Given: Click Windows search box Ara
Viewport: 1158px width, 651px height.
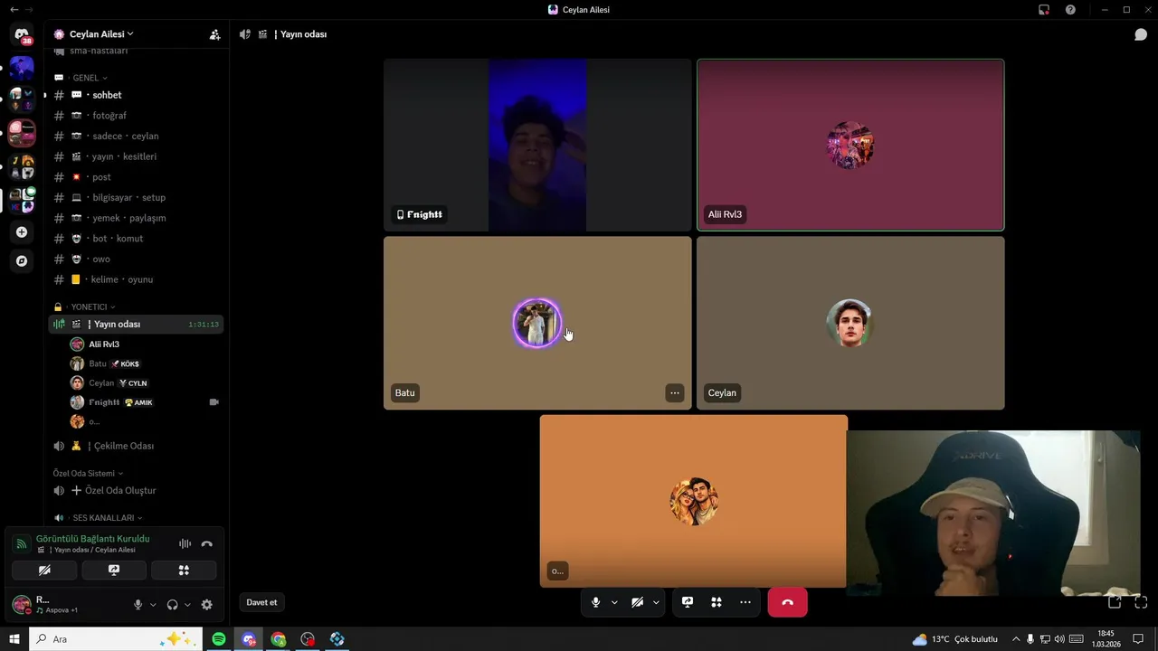Looking at the screenshot, I should (116, 639).
